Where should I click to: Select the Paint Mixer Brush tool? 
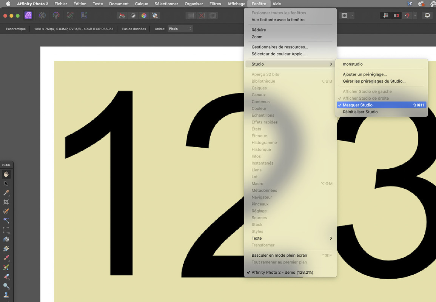click(6, 268)
